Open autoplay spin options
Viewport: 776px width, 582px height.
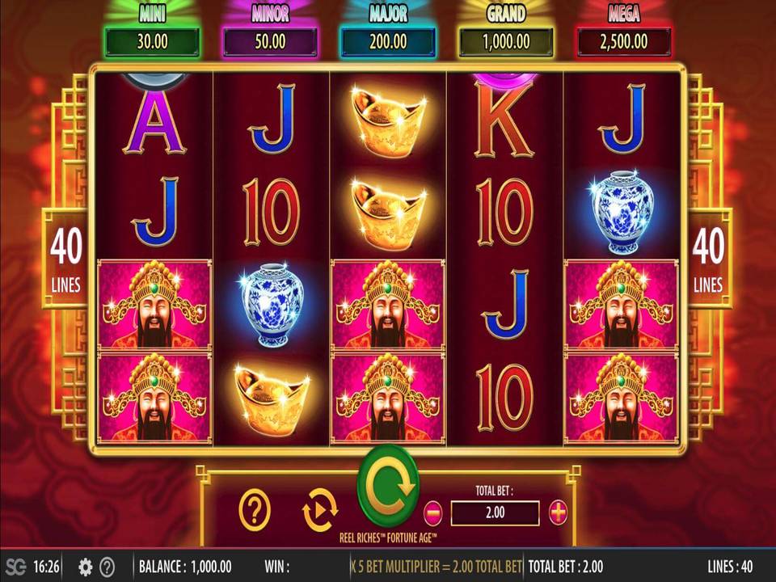coord(320,510)
